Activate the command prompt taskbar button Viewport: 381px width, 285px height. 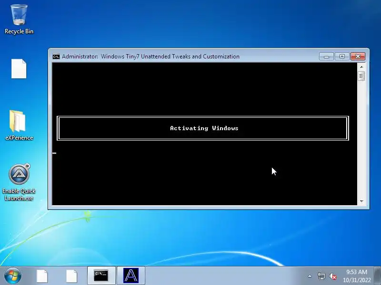(101, 275)
